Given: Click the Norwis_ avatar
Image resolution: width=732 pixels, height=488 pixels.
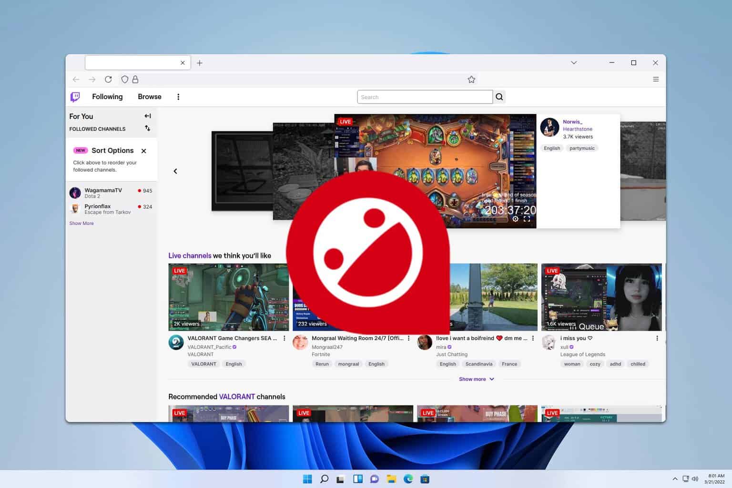Looking at the screenshot, I should click(x=549, y=127).
